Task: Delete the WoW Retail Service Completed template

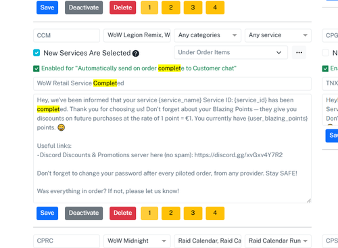Action: (123, 213)
